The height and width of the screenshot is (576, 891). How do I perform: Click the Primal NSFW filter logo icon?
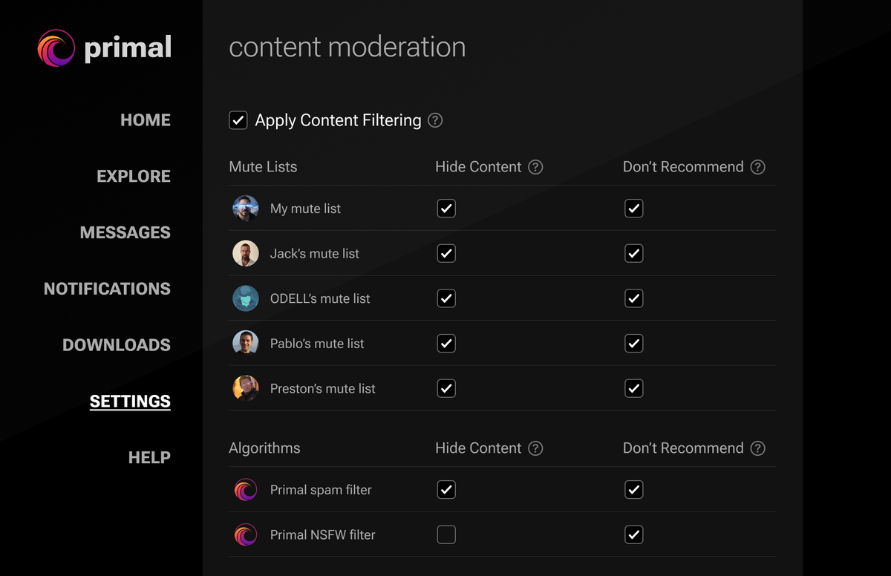pos(246,534)
